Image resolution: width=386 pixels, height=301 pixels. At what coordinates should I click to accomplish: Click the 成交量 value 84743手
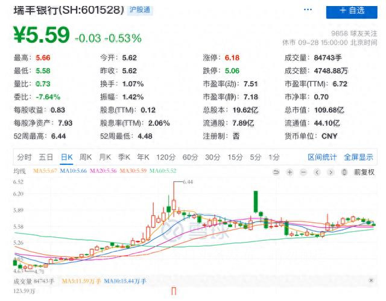pos(328,58)
